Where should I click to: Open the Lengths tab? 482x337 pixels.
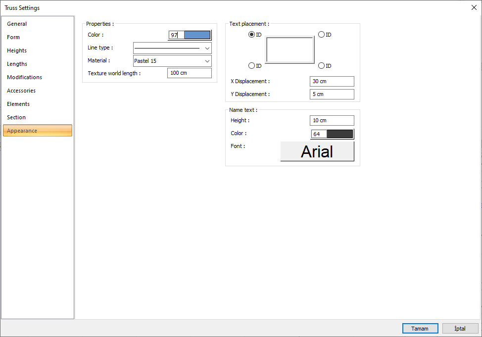17,64
